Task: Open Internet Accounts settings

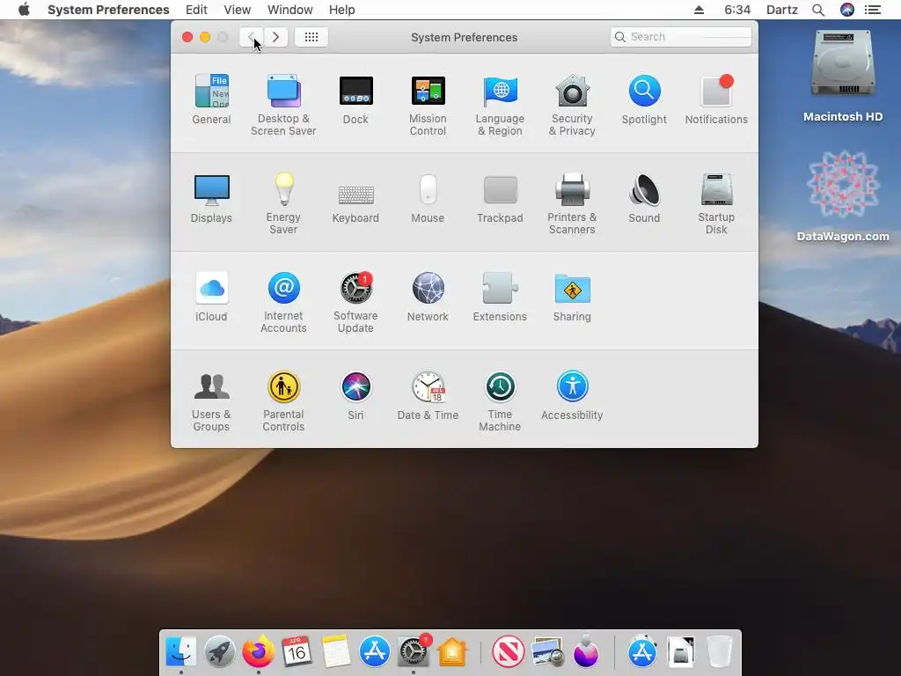Action: pos(283,303)
